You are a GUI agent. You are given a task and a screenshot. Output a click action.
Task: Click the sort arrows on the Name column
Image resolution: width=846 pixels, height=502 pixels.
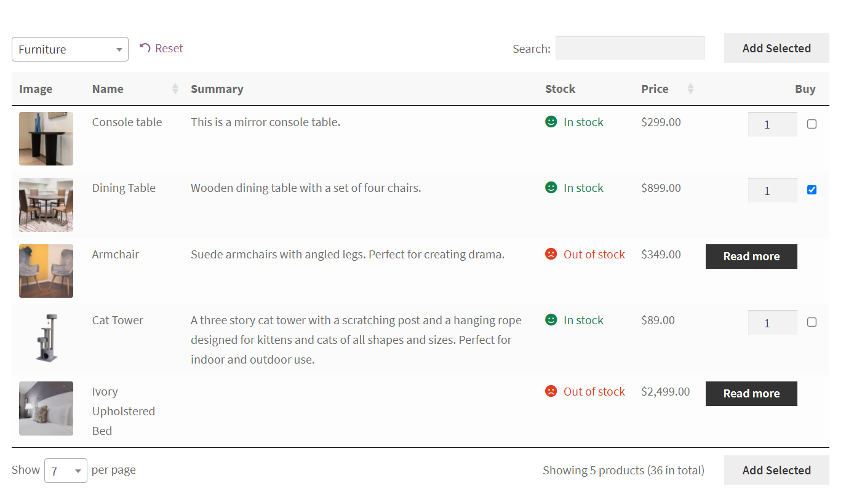click(175, 89)
